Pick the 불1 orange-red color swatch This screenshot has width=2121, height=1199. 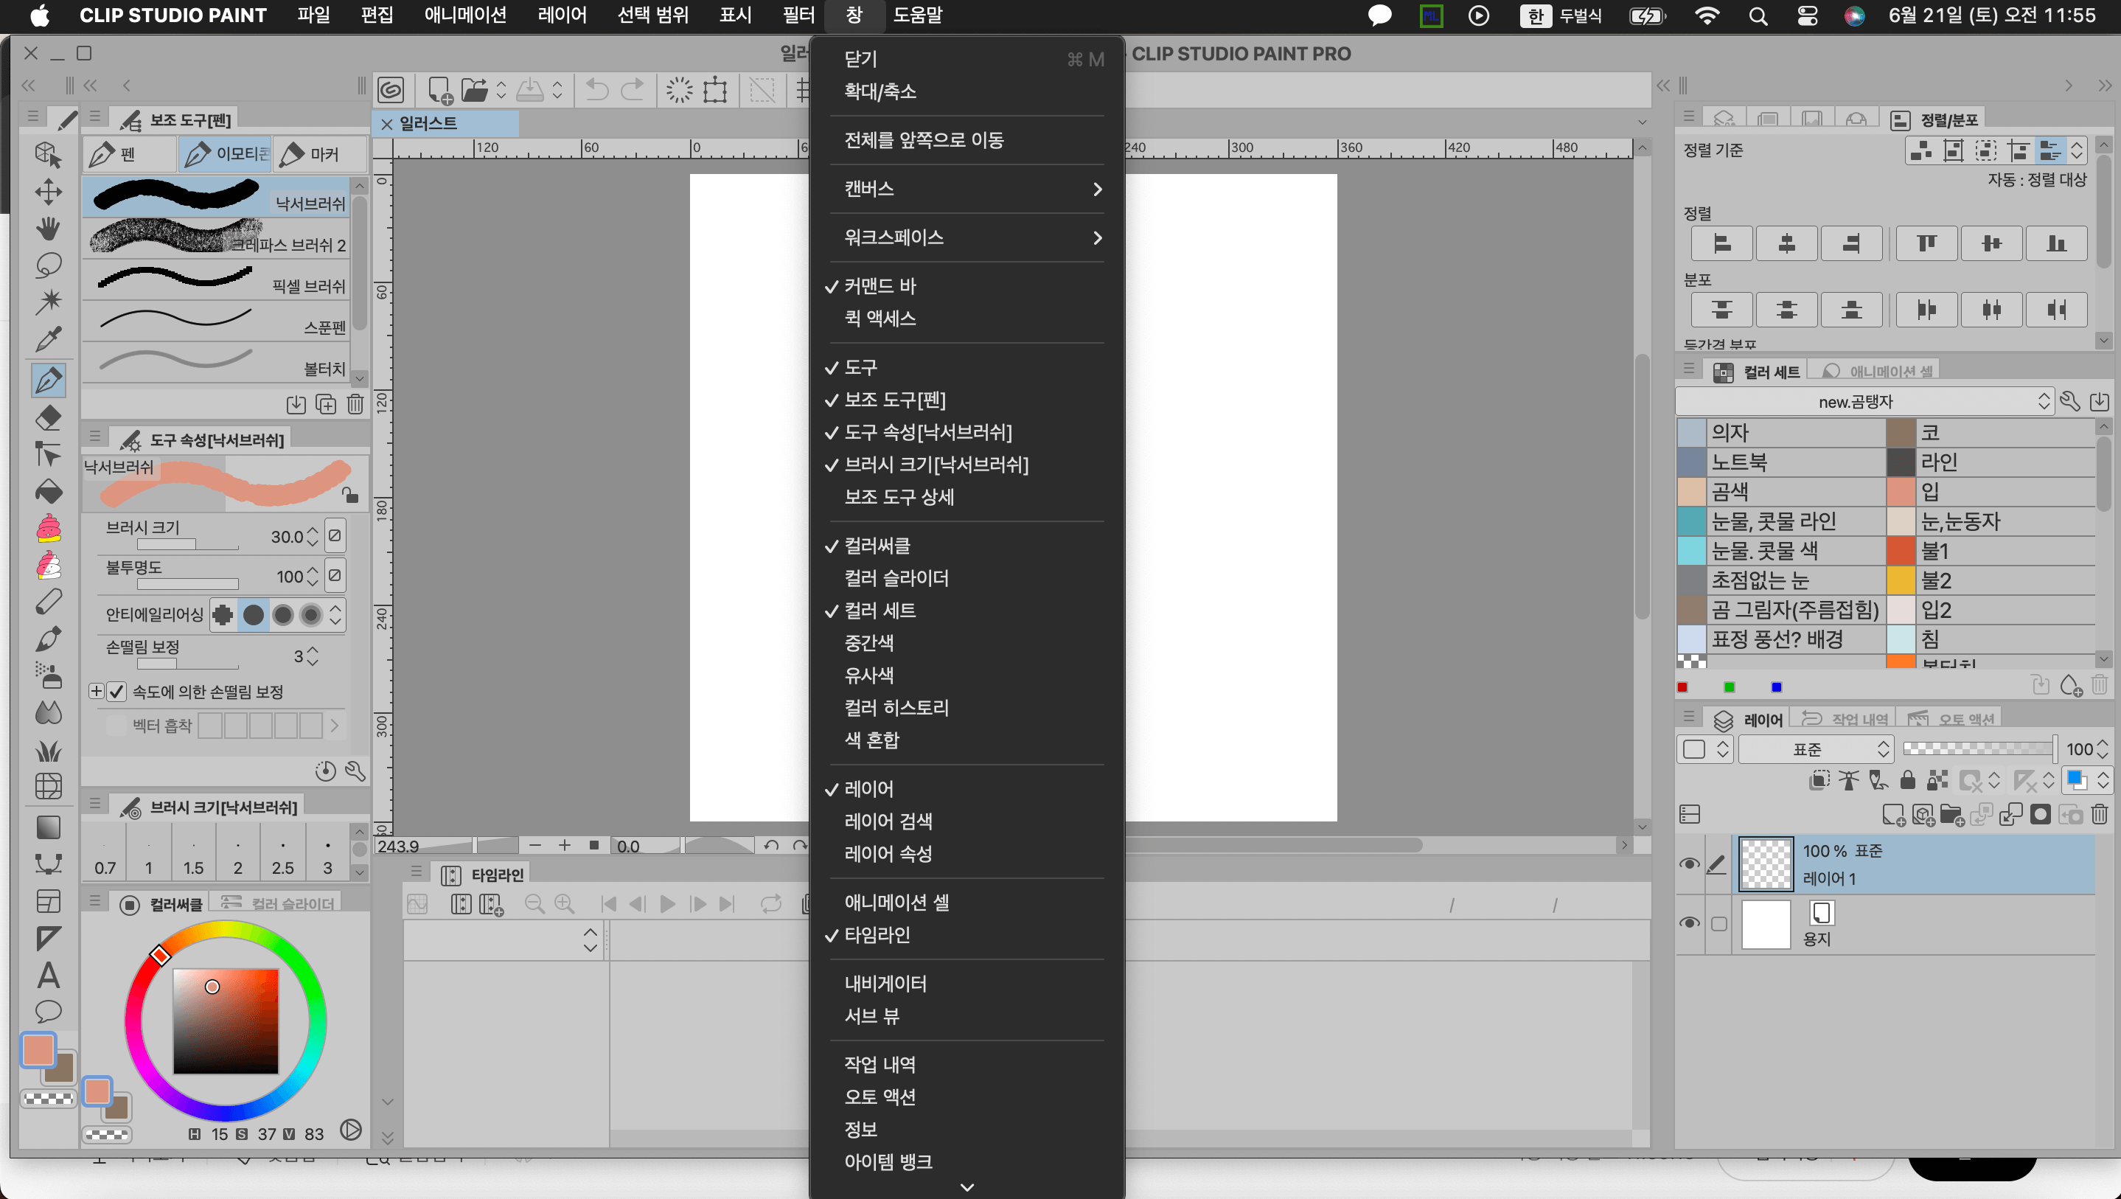click(1900, 550)
